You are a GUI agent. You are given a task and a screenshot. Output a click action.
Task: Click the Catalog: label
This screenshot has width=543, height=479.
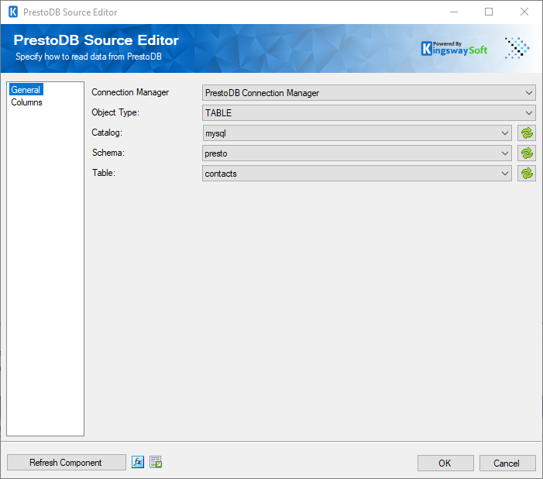(x=107, y=133)
